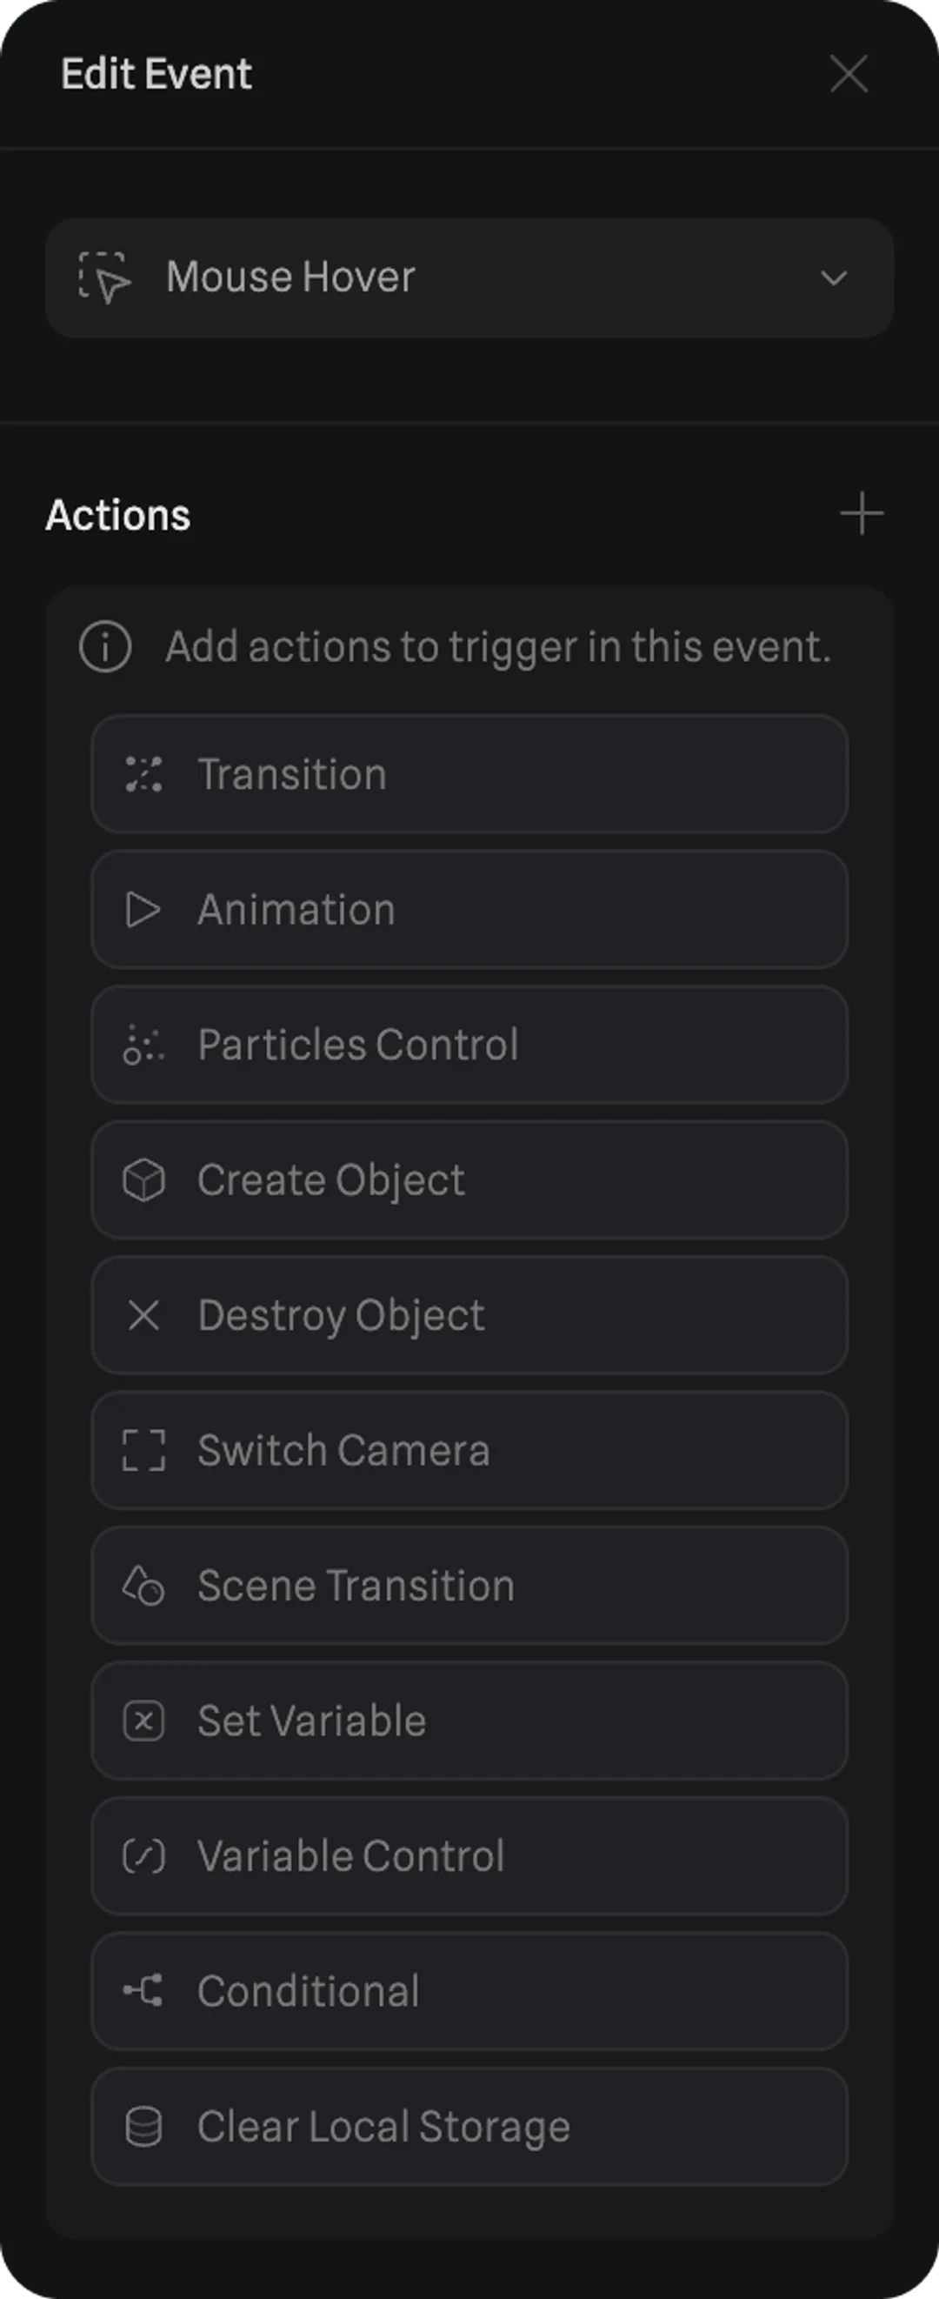Viewport: 939px width, 2299px height.
Task: Click the Particles Control icon
Action: pos(143,1045)
